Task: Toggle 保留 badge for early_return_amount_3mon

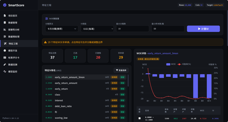Action: [122, 77]
